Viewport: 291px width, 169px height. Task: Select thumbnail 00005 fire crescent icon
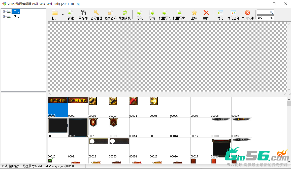[154, 101]
